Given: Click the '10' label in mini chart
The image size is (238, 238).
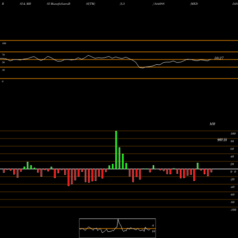Looking at the screenshot, I should [x=153, y=231].
